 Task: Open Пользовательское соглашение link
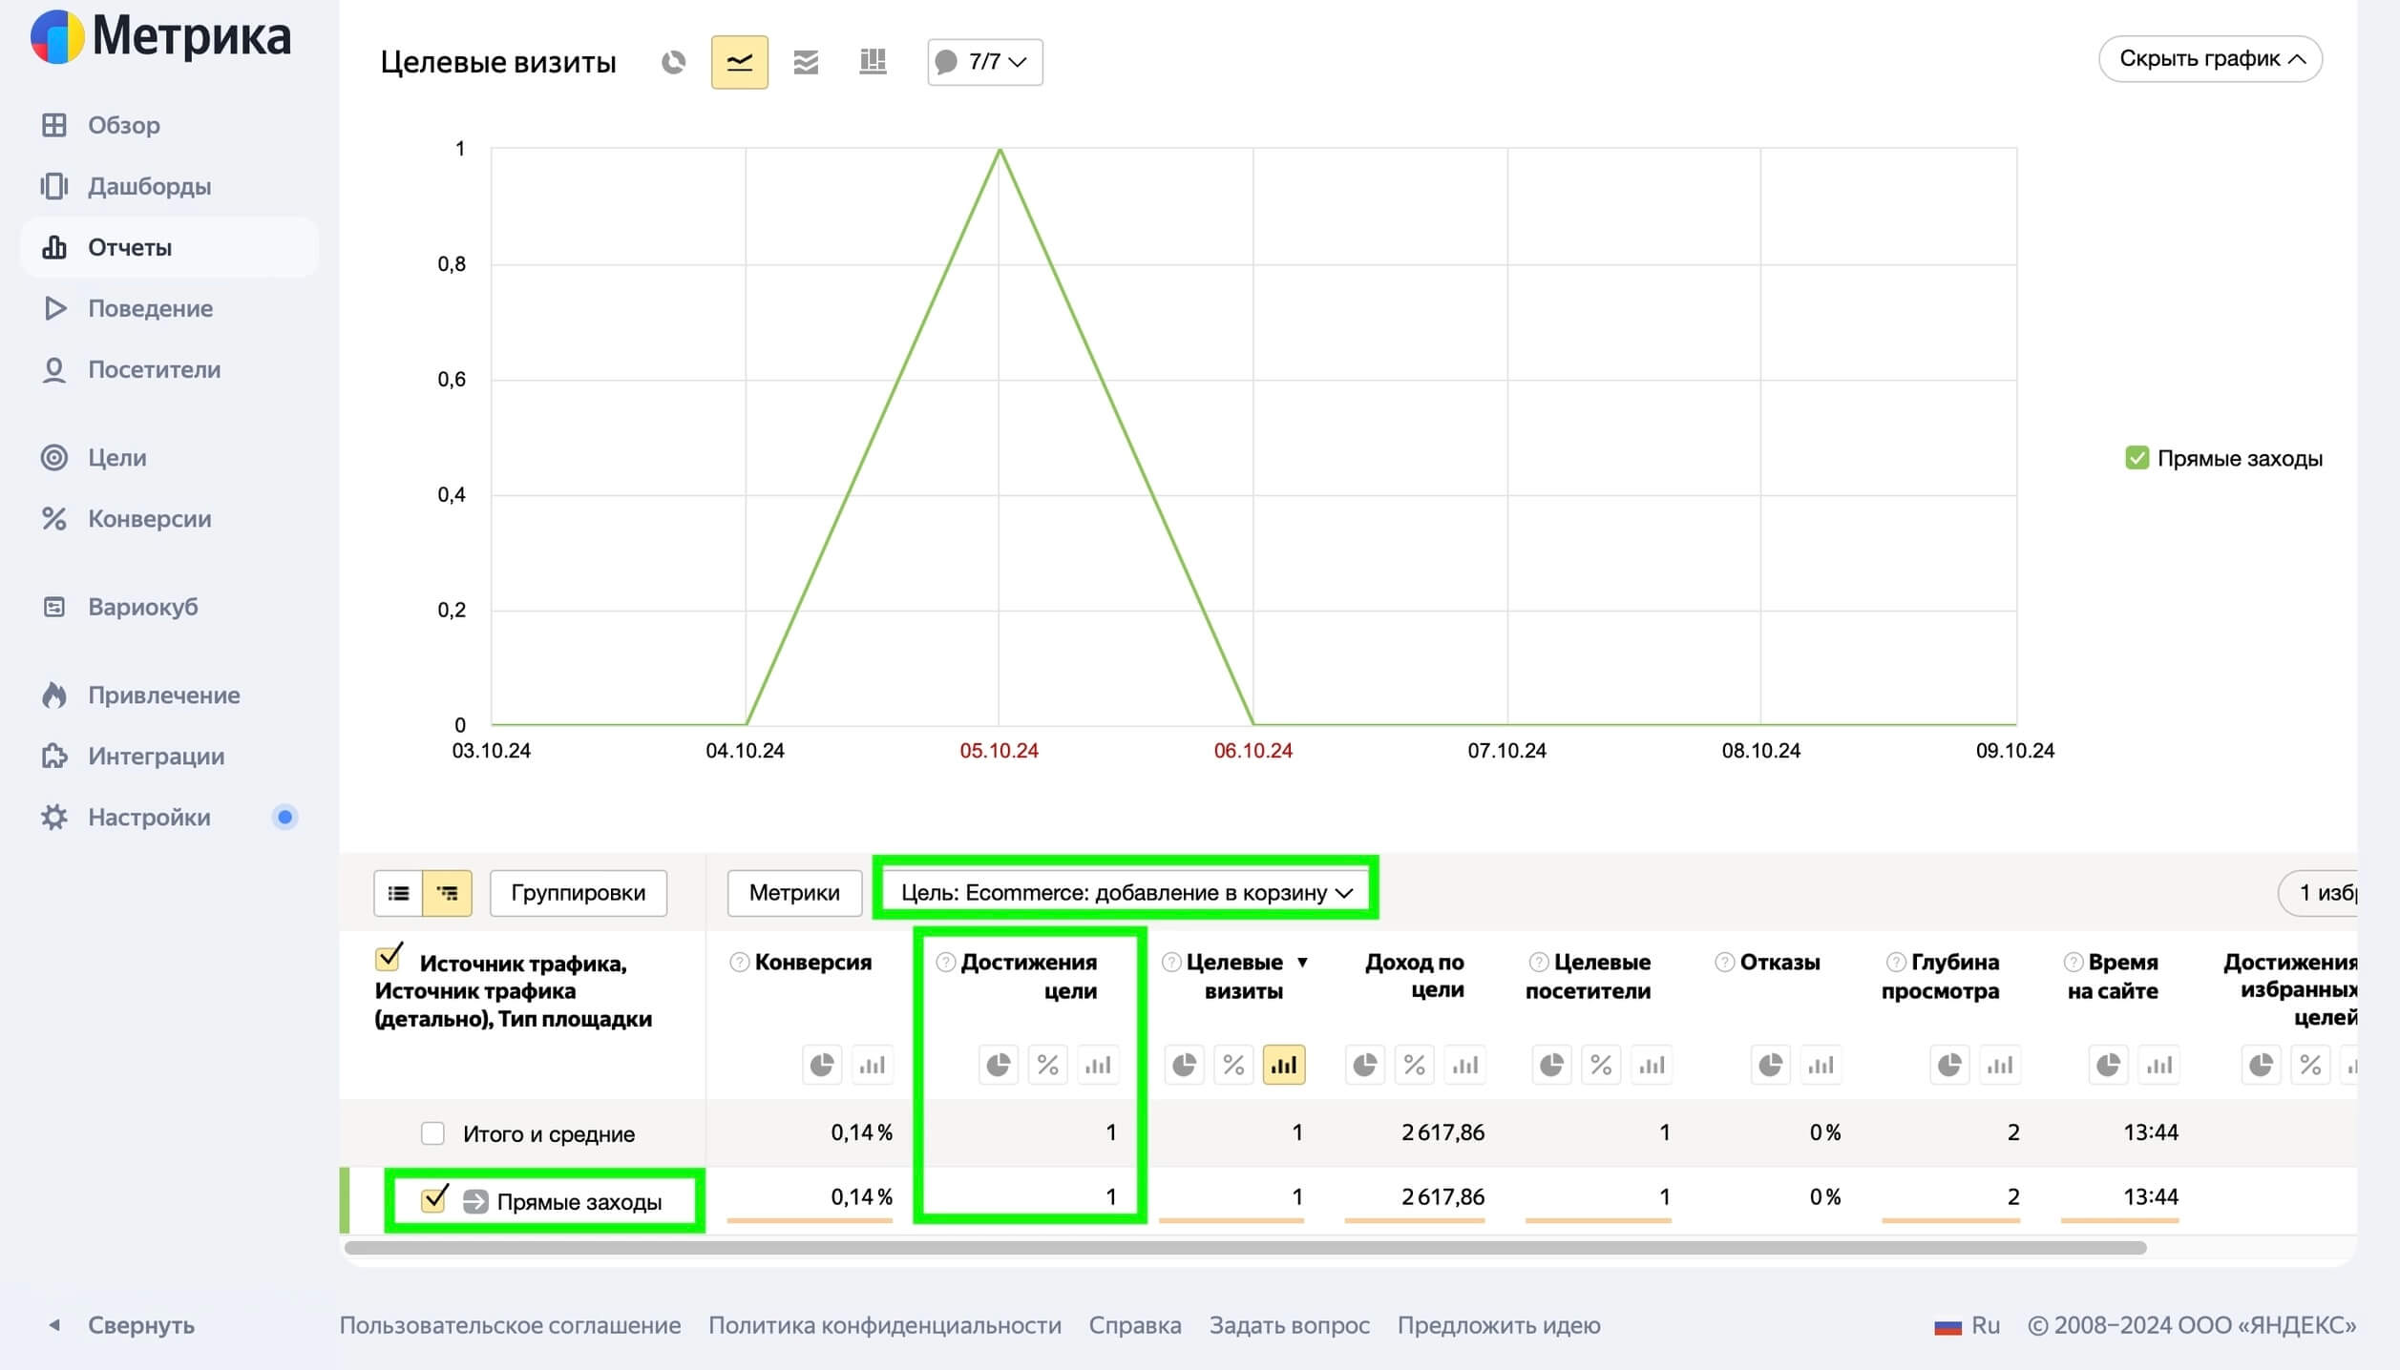pyautogui.click(x=510, y=1325)
